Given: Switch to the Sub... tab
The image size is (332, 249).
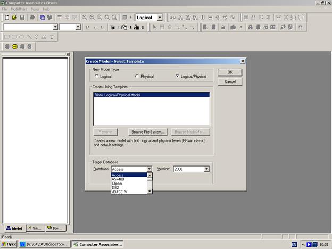Looking at the screenshot, I should point(35,228).
